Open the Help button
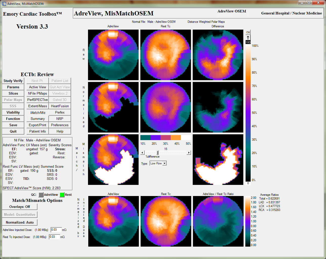This screenshot has height=259, width=326. tap(60, 131)
